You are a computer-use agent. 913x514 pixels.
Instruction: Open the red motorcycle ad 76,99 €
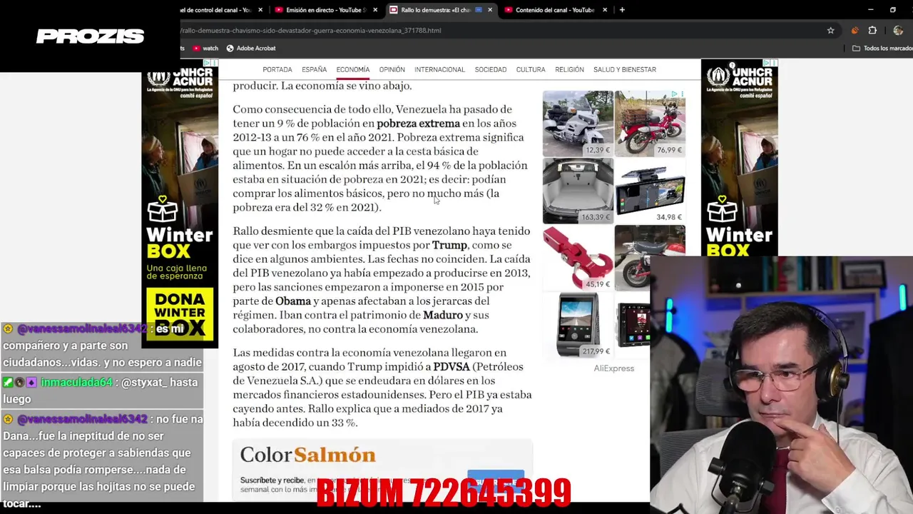(650, 124)
